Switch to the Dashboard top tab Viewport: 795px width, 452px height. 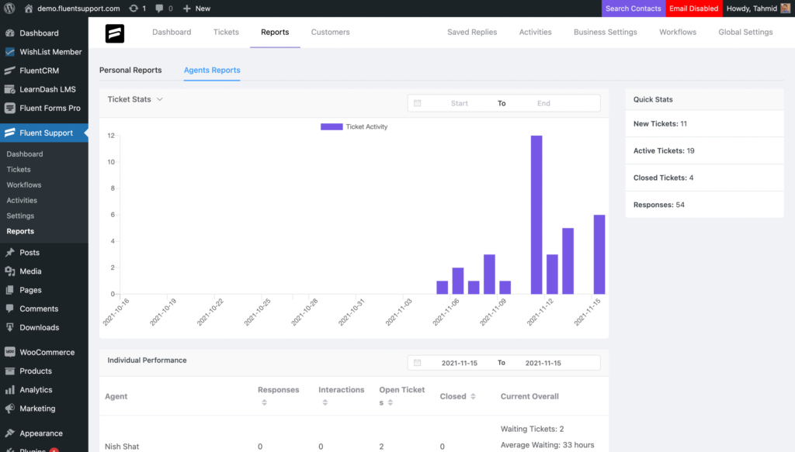[172, 32]
